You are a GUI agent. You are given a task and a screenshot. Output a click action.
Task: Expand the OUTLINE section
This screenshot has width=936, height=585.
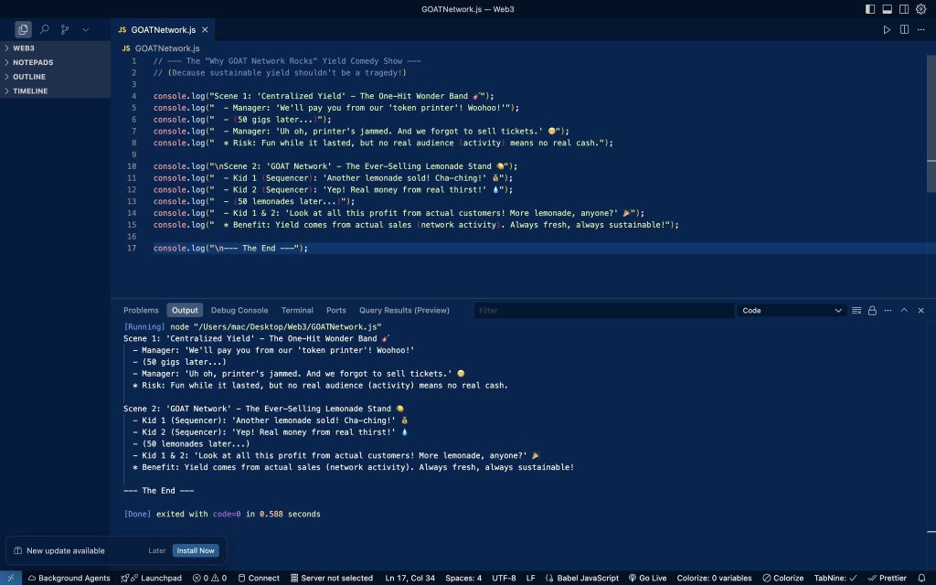click(x=28, y=77)
